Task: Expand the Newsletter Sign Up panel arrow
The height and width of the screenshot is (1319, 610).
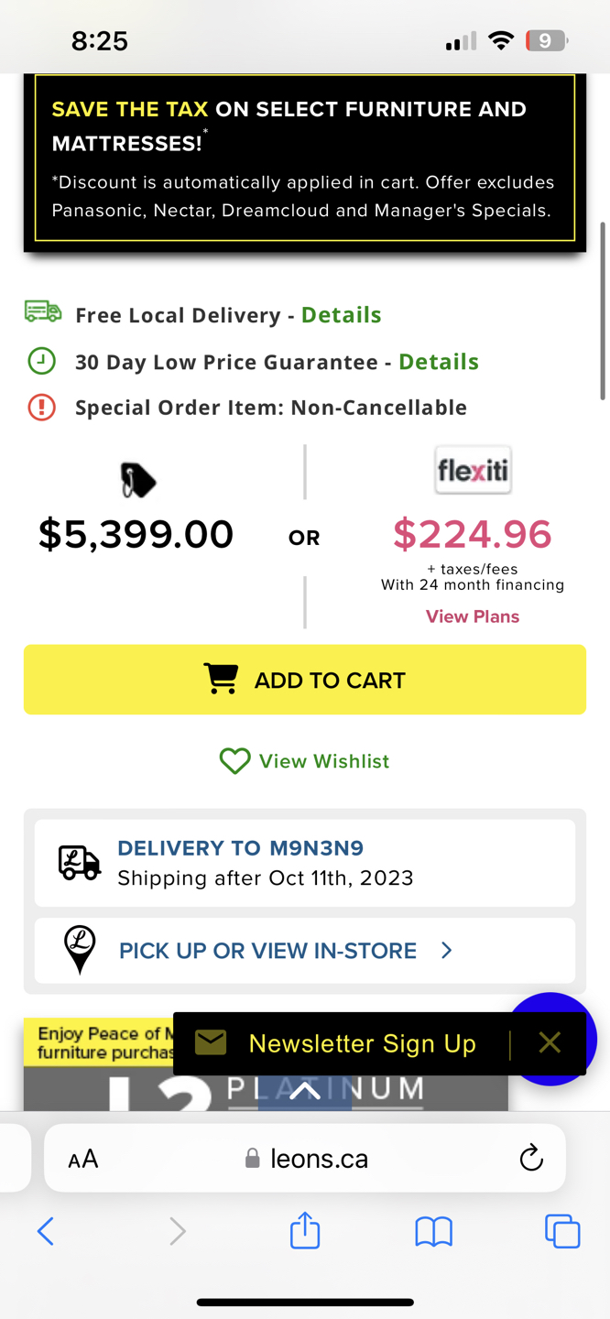Action: click(305, 1091)
